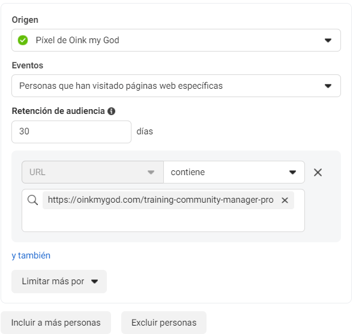Viewport: 356px width, 334px height.
Task: Open the Origen pixel dropdown
Action: pos(176,40)
